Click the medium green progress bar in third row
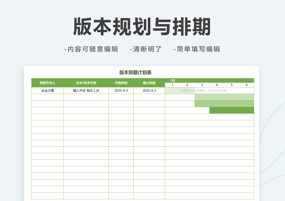This screenshot has width=285, height=201. 224,104
